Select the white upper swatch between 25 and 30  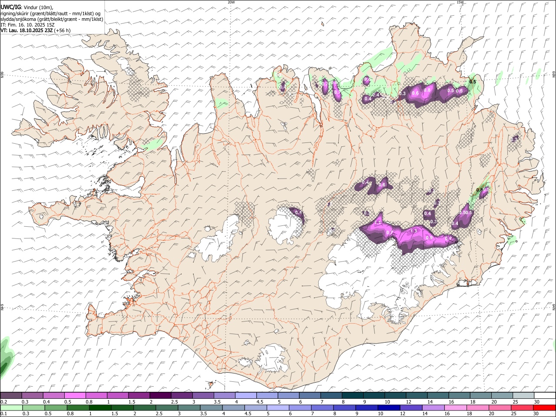pos(523,395)
